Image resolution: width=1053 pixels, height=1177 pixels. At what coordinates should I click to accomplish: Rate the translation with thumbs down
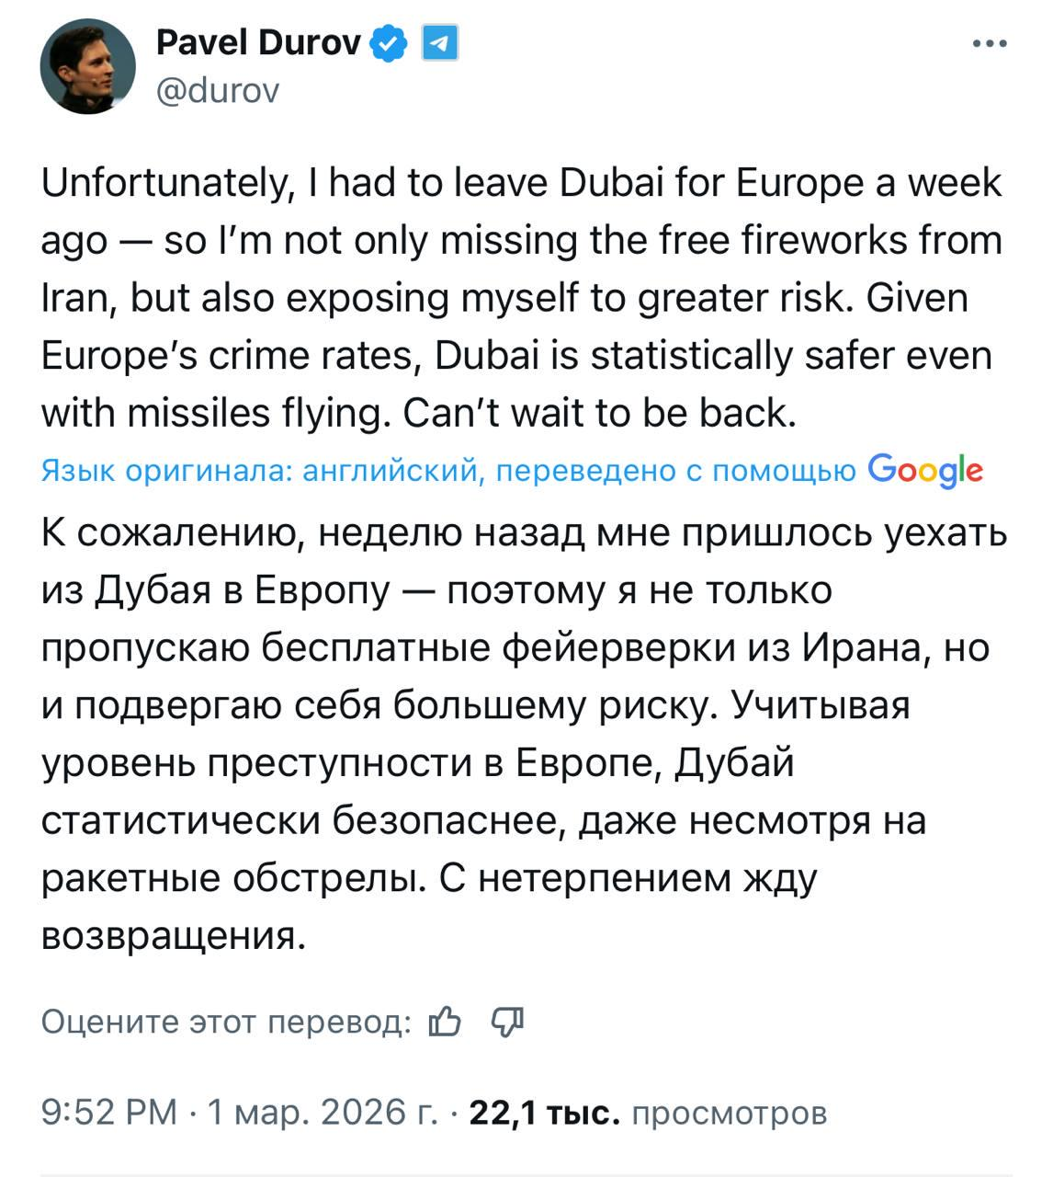[507, 1021]
